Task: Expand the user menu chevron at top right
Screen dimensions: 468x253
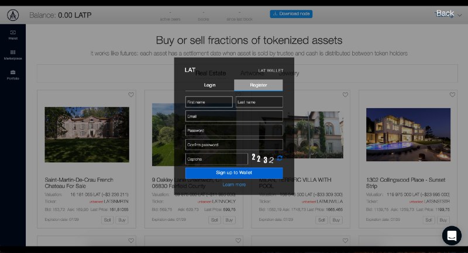Action: pos(460,15)
